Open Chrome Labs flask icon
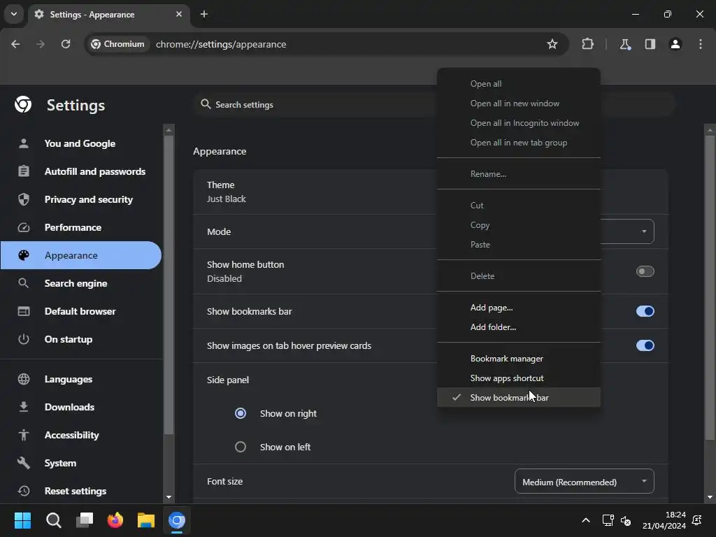The image size is (716, 537). pyautogui.click(x=624, y=44)
